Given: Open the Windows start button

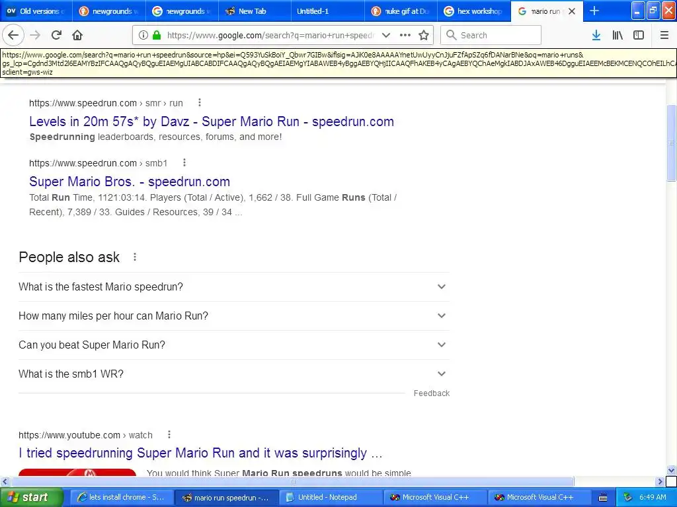Looking at the screenshot, I should 32,498.
